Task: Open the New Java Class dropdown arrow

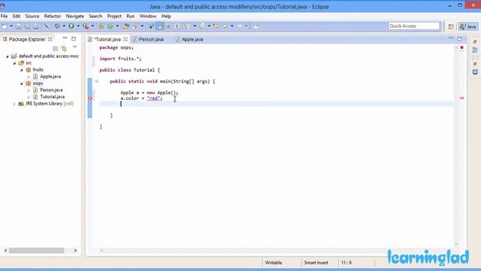Action: point(117,26)
